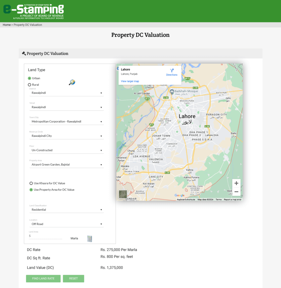Click the e-Stamping logo in header
This screenshot has width=281, height=288.
[x=34, y=11]
